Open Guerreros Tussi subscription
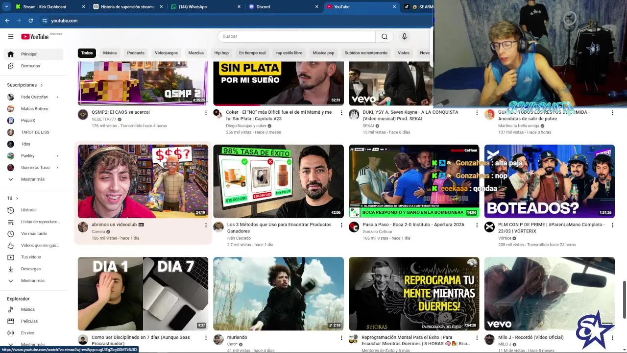The image size is (627, 353). click(34, 168)
